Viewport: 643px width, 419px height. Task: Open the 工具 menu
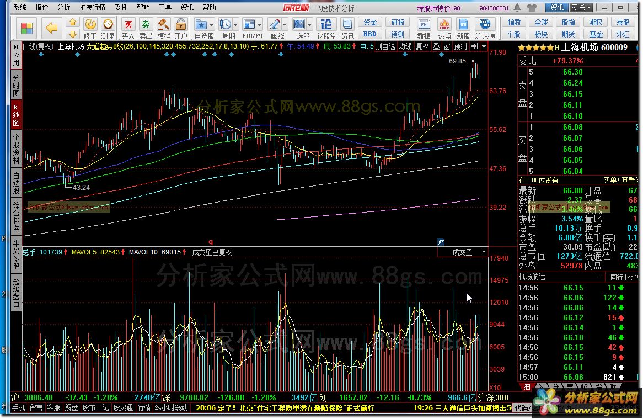tap(165, 7)
